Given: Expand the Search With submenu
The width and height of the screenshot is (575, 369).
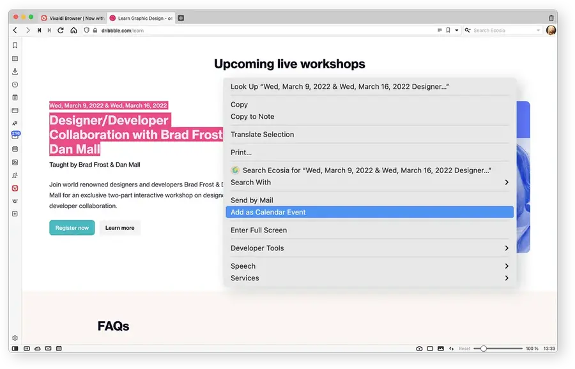Looking at the screenshot, I should click(370, 183).
